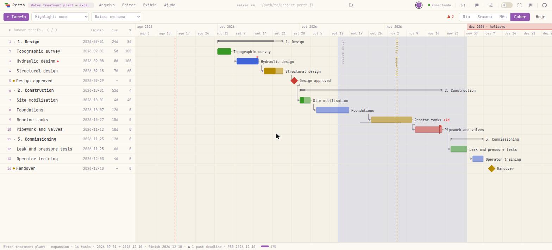Select the Operator training task row

pos(67,159)
